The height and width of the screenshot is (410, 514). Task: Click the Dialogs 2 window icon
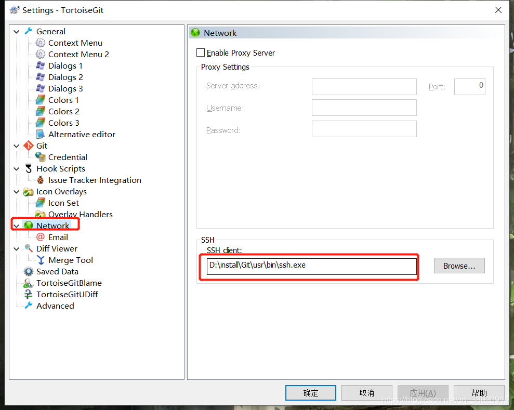[41, 77]
